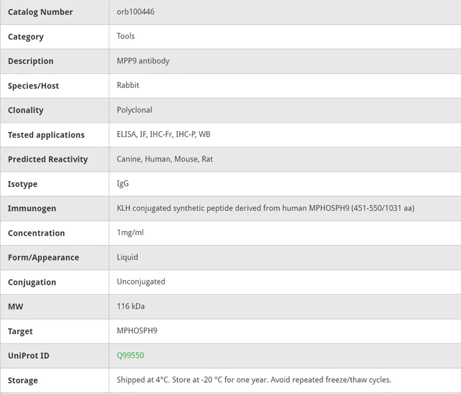Click the MPP9 antibody description text
461x394 pixels.
click(x=143, y=61)
